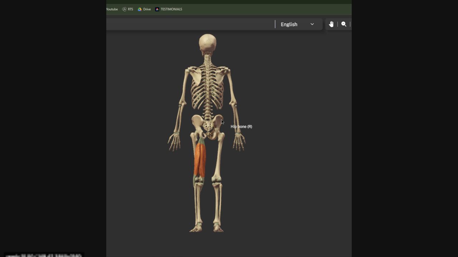Image resolution: width=458 pixels, height=257 pixels.
Task: Click the TESTIMONIALS bookmark icon
Action: pyautogui.click(x=157, y=9)
